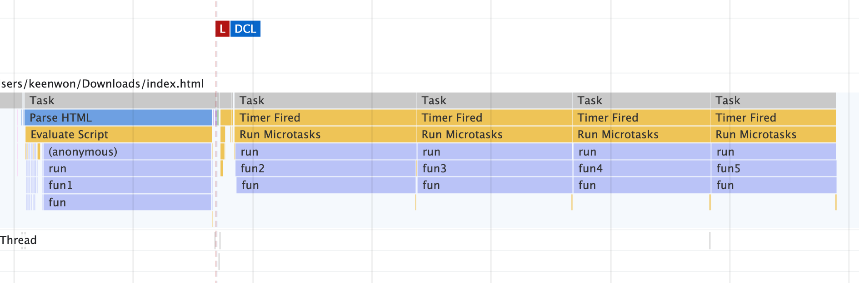The image size is (859, 283).
Task: Select the fun5 call entry
Action: [773, 169]
